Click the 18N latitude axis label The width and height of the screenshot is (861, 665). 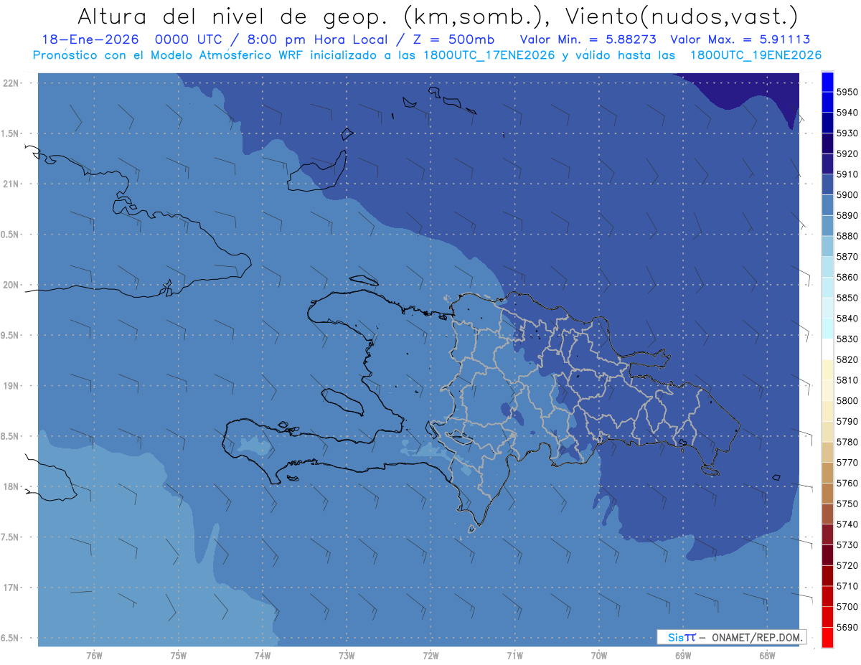point(12,487)
